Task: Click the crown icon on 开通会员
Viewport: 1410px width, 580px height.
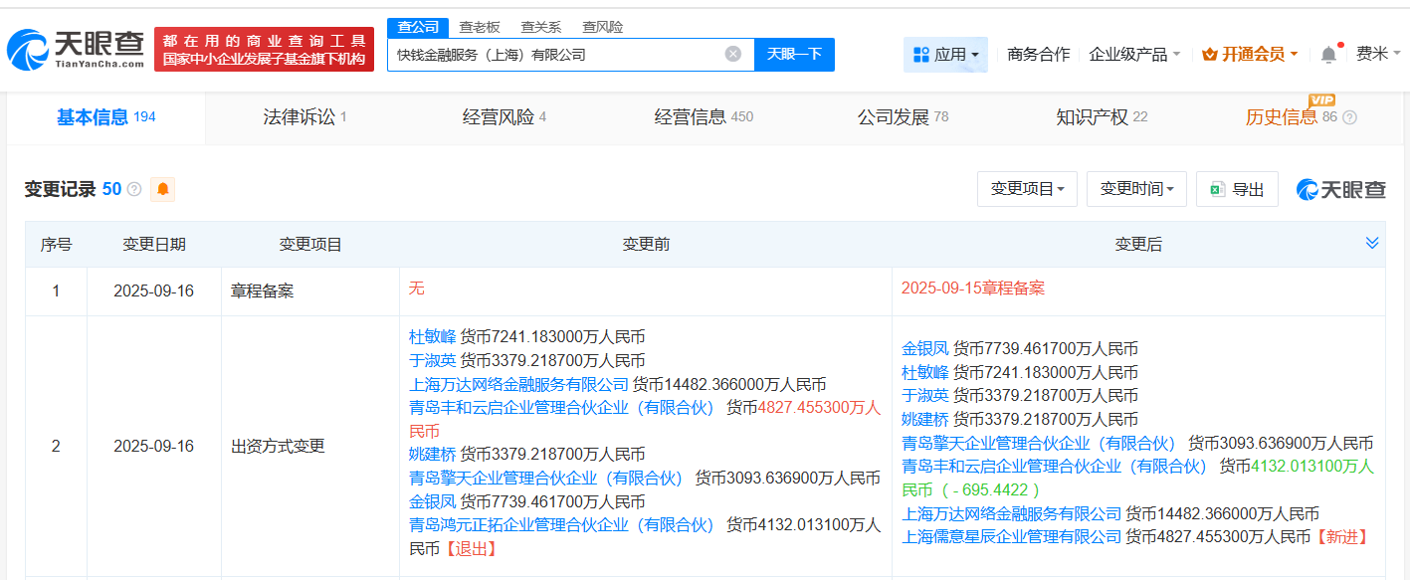Action: 1210,55
